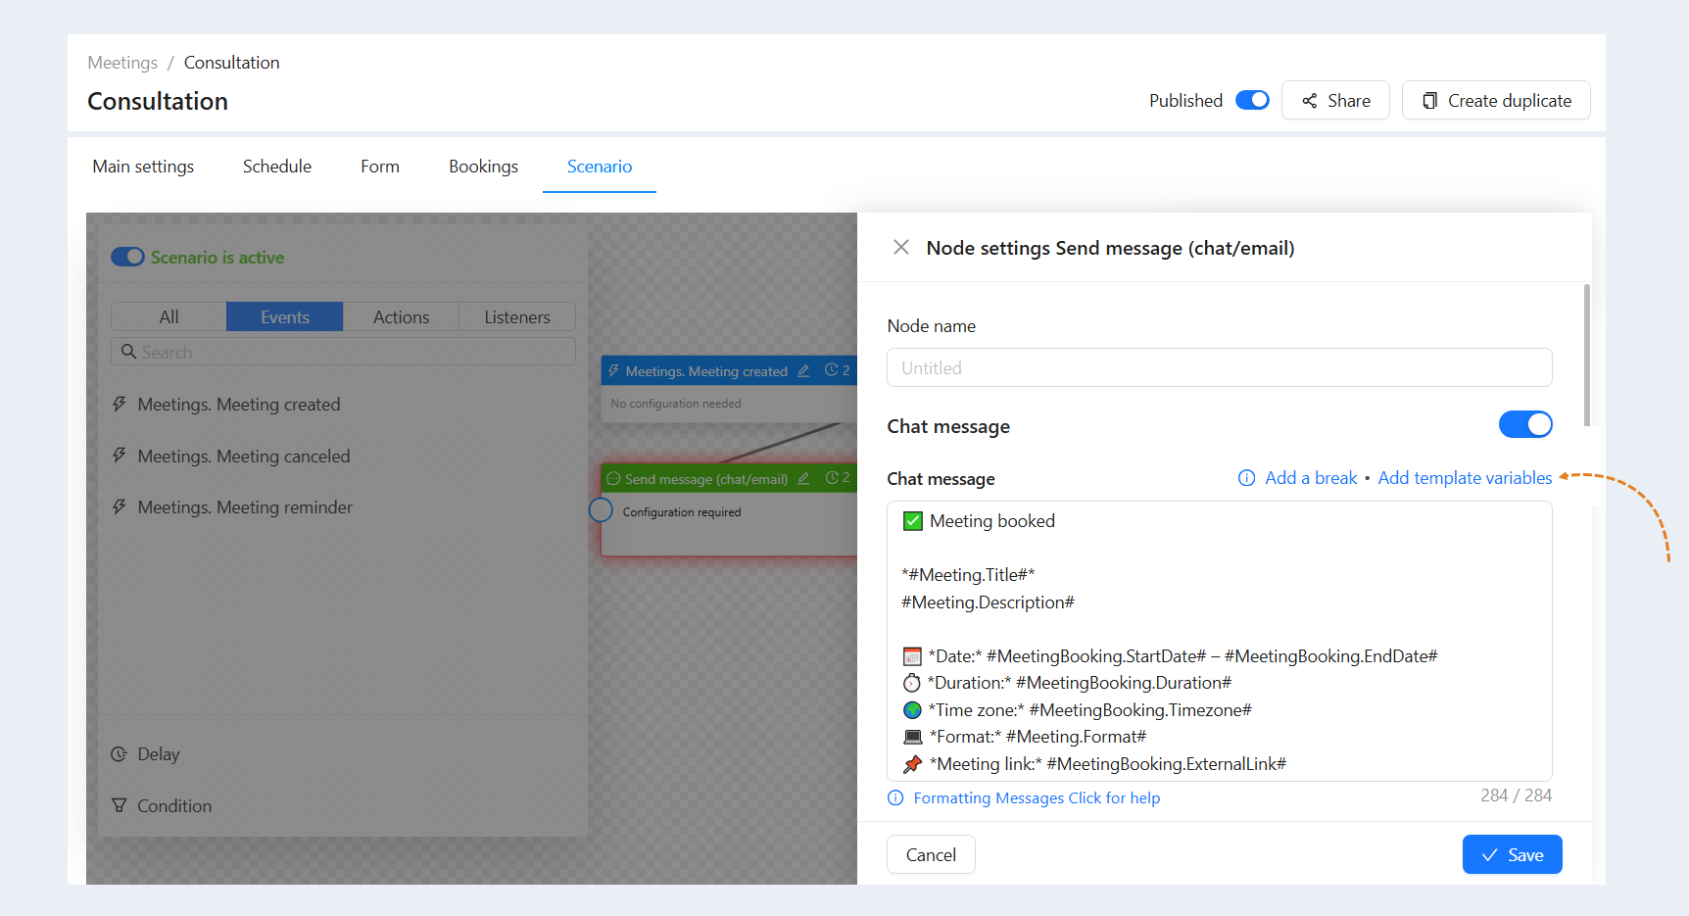The width and height of the screenshot is (1689, 916).
Task: Click the info icon beside Add a break
Action: (1247, 478)
